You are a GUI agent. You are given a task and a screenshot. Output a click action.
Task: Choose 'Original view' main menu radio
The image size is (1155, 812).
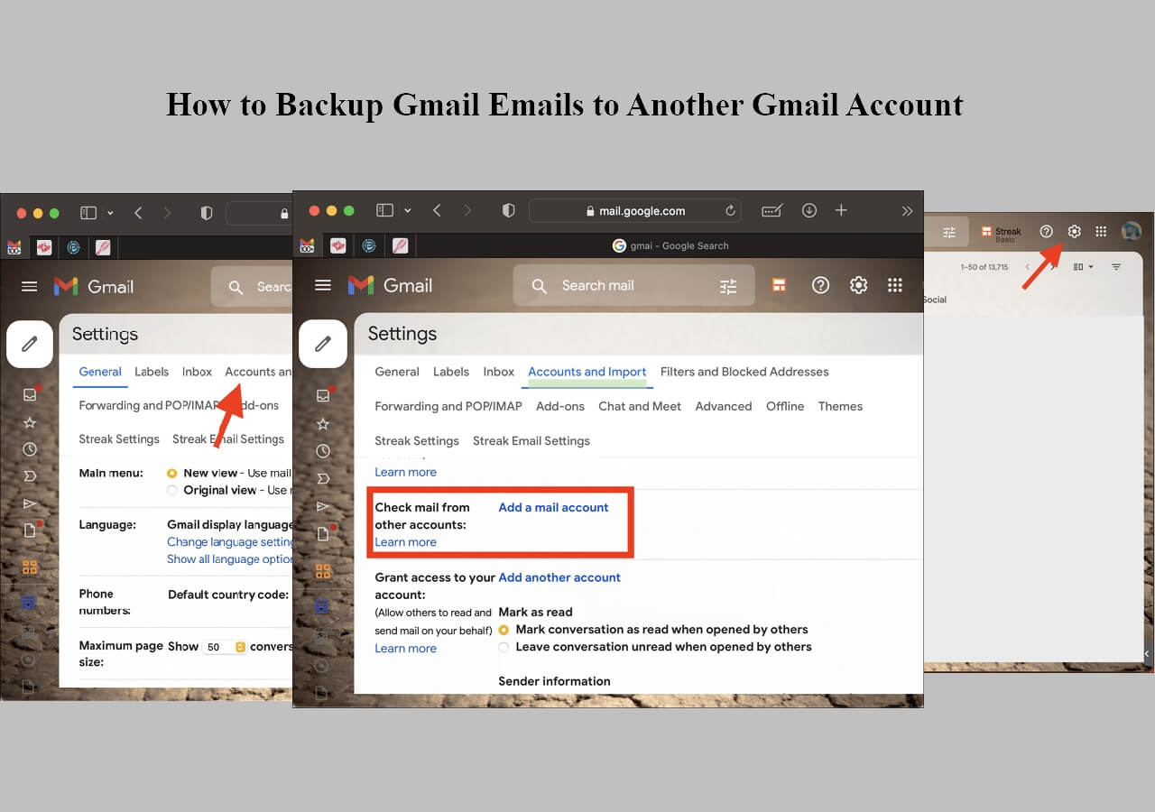(172, 490)
